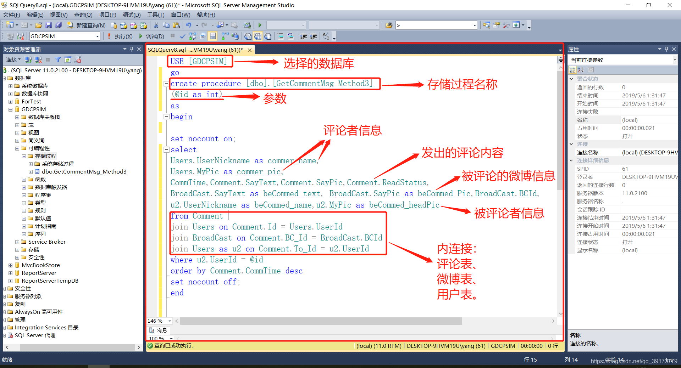Pin the Properties (属性) panel with the pushpin
The height and width of the screenshot is (368, 681).
pyautogui.click(x=666, y=49)
